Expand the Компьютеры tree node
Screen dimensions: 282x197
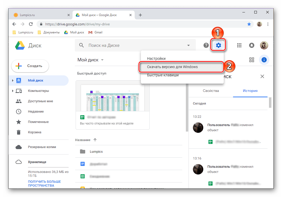tap(13, 91)
